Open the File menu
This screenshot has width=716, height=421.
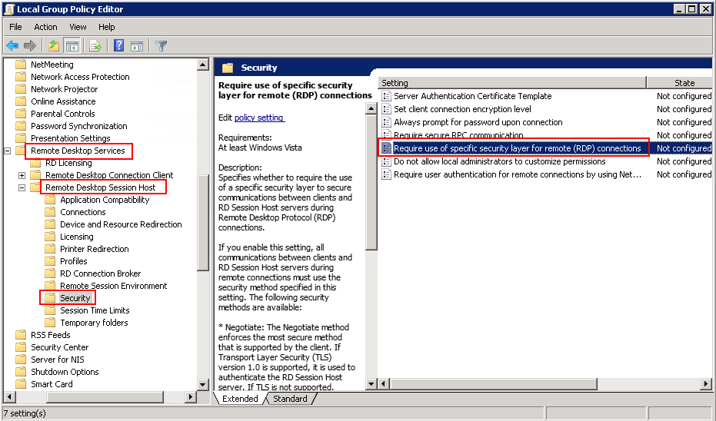click(x=15, y=27)
